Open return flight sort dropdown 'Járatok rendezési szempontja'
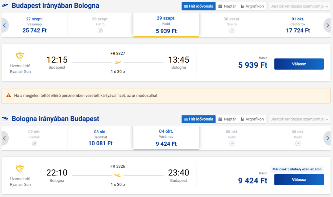333x197 pixels. click(x=300, y=119)
